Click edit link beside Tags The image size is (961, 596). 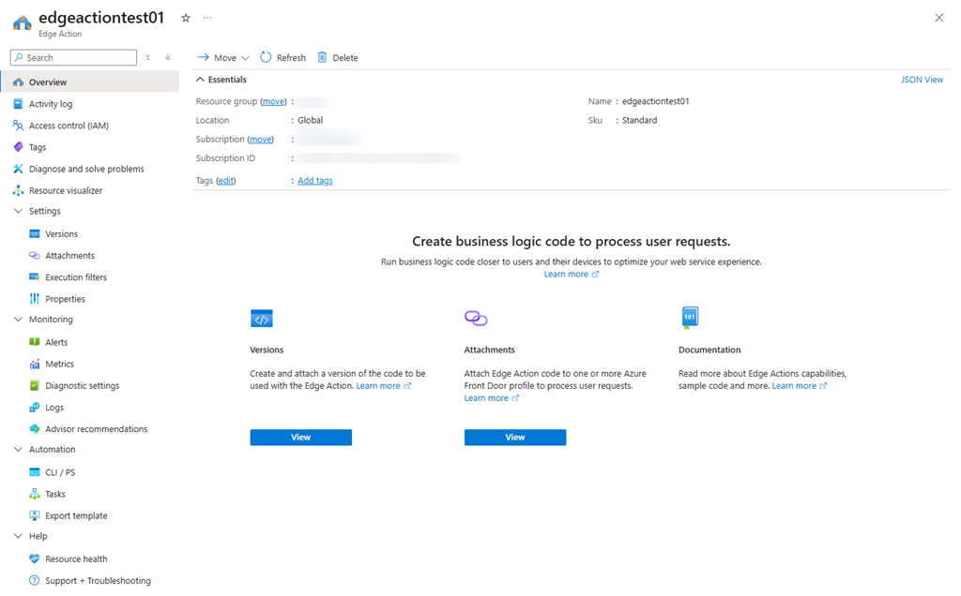[225, 181]
